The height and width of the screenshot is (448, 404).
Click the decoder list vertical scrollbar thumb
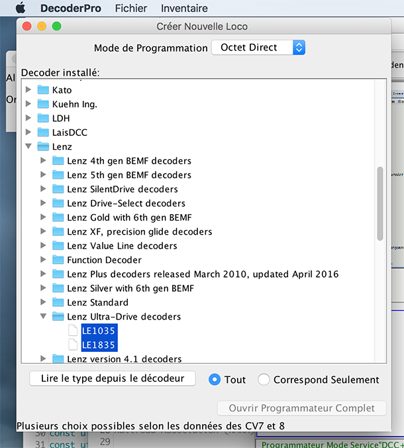[x=379, y=203]
